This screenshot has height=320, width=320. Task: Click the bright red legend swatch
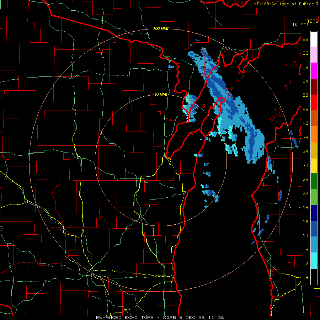[x=314, y=102]
